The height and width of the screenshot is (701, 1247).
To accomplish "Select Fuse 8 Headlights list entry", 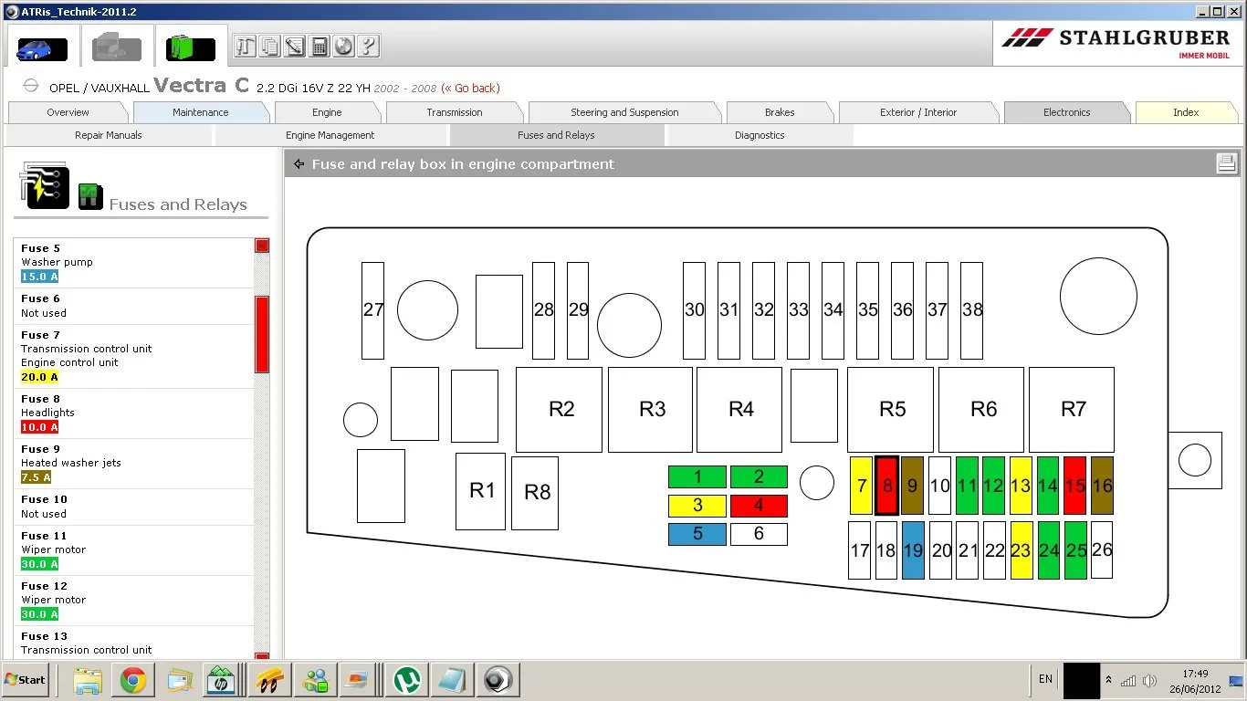I will pos(134,413).
